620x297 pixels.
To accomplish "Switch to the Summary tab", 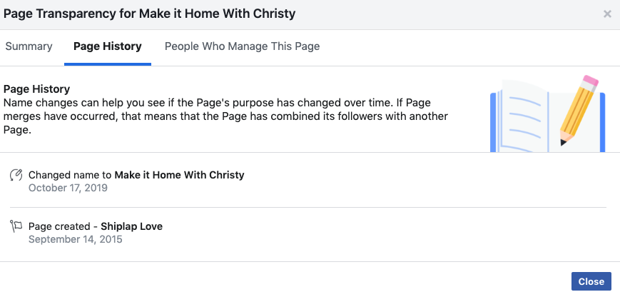I will [29, 46].
